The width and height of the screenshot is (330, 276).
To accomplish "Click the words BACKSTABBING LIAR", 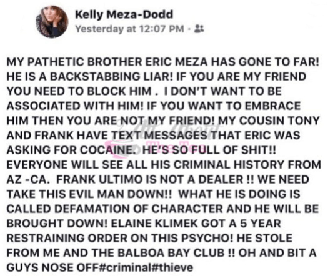I will pos(111,77).
